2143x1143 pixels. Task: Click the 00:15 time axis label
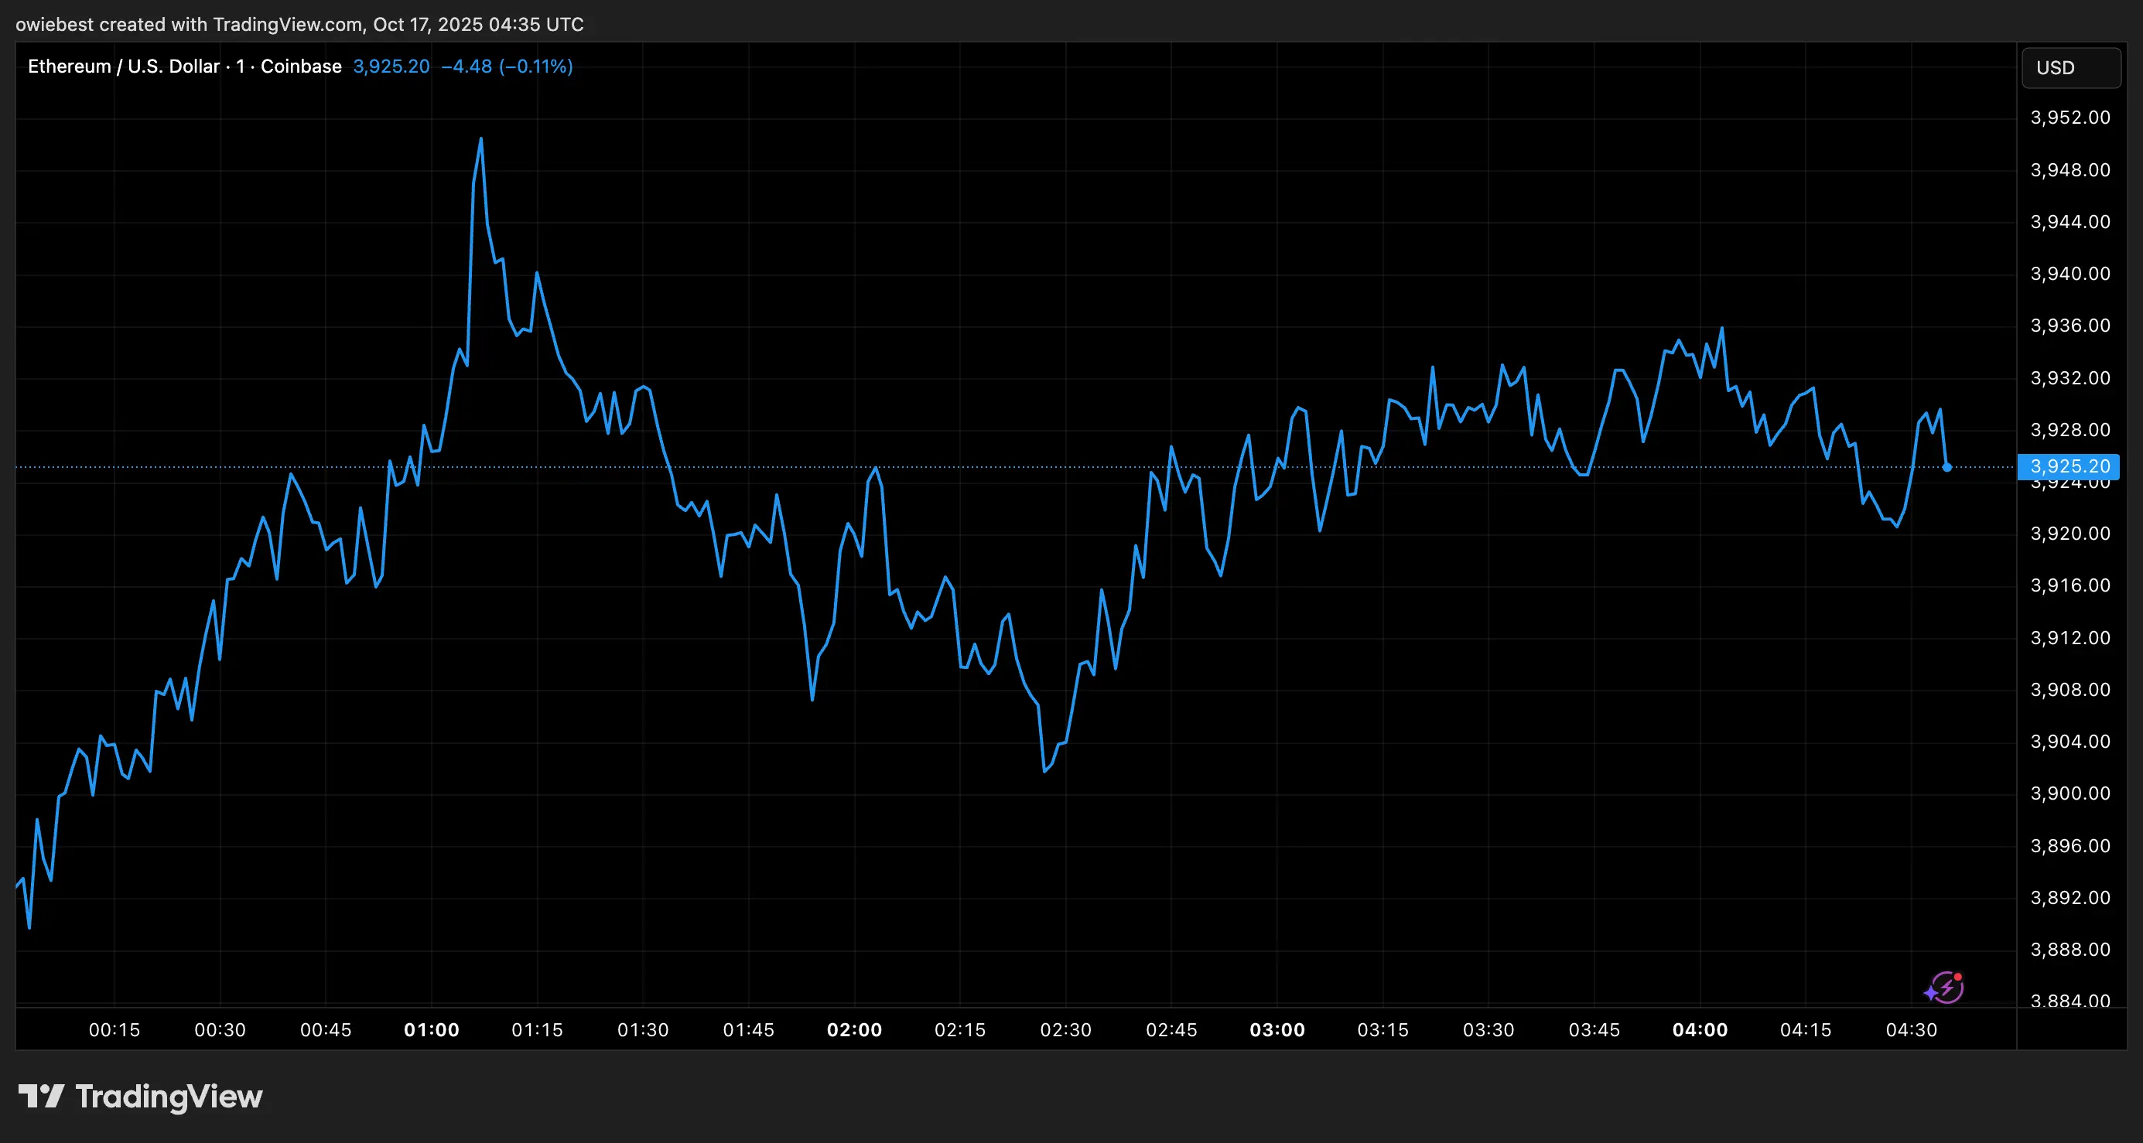(114, 1030)
